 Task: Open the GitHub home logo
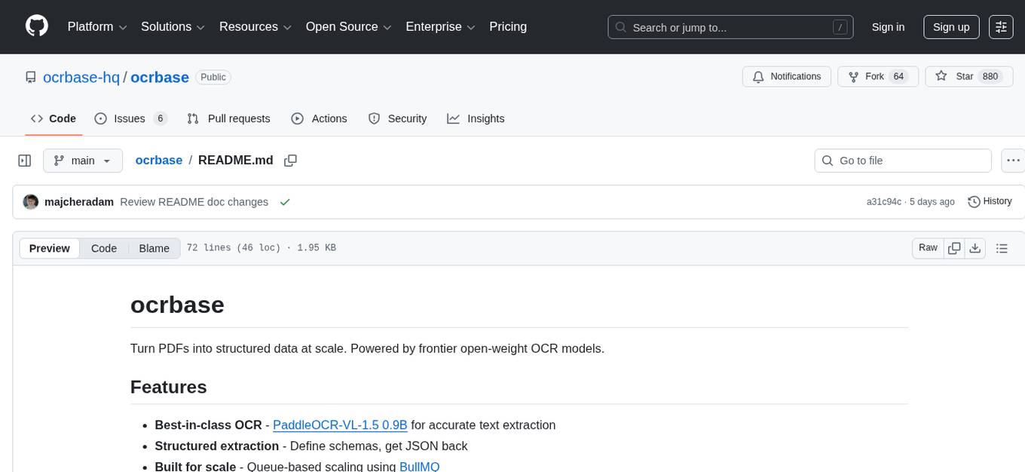[36, 26]
